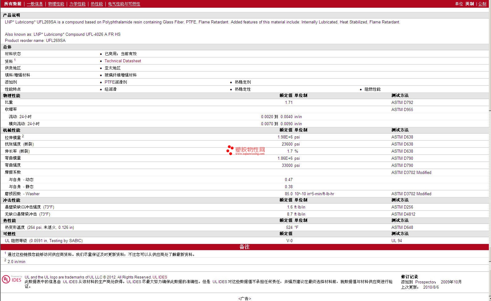
Task: Switch to the 一般信息 tab
Action: [x=35, y=4]
